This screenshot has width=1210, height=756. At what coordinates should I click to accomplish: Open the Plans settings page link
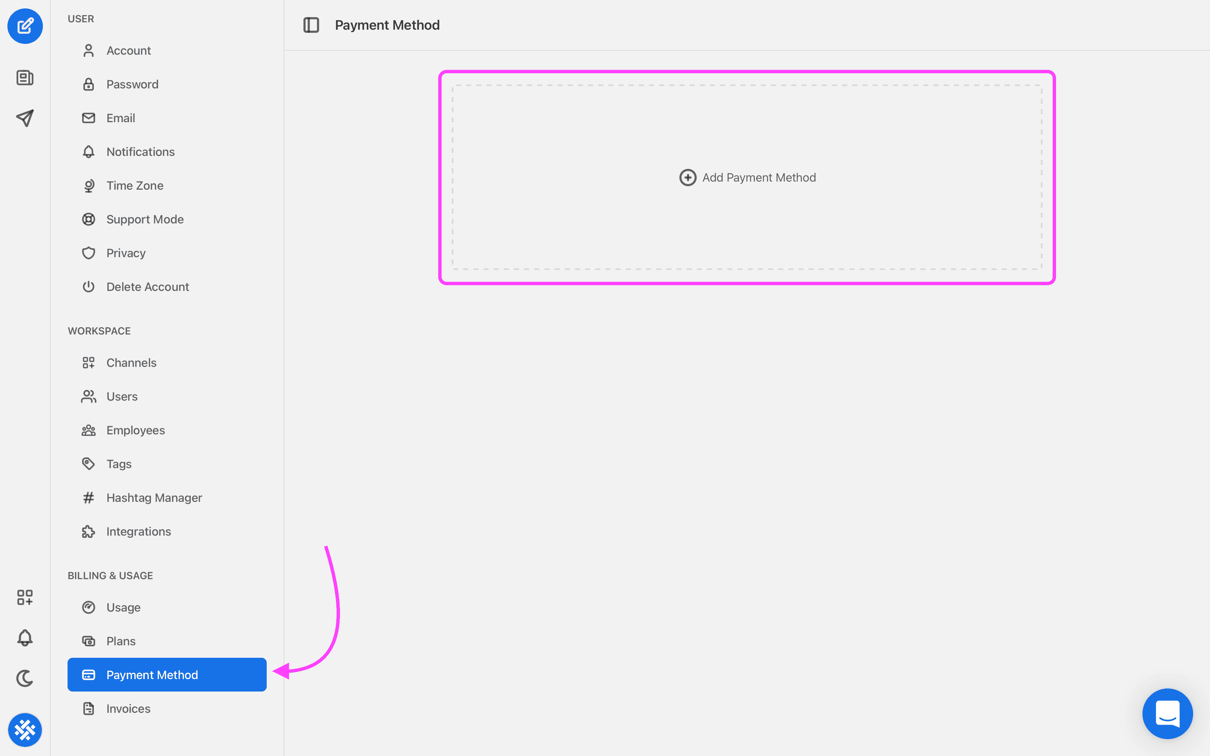click(x=121, y=640)
